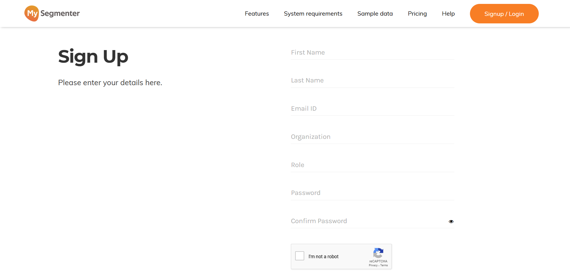Image resolution: width=570 pixels, height=272 pixels.
Task: Click the Sign Up heading
Action: point(93,57)
